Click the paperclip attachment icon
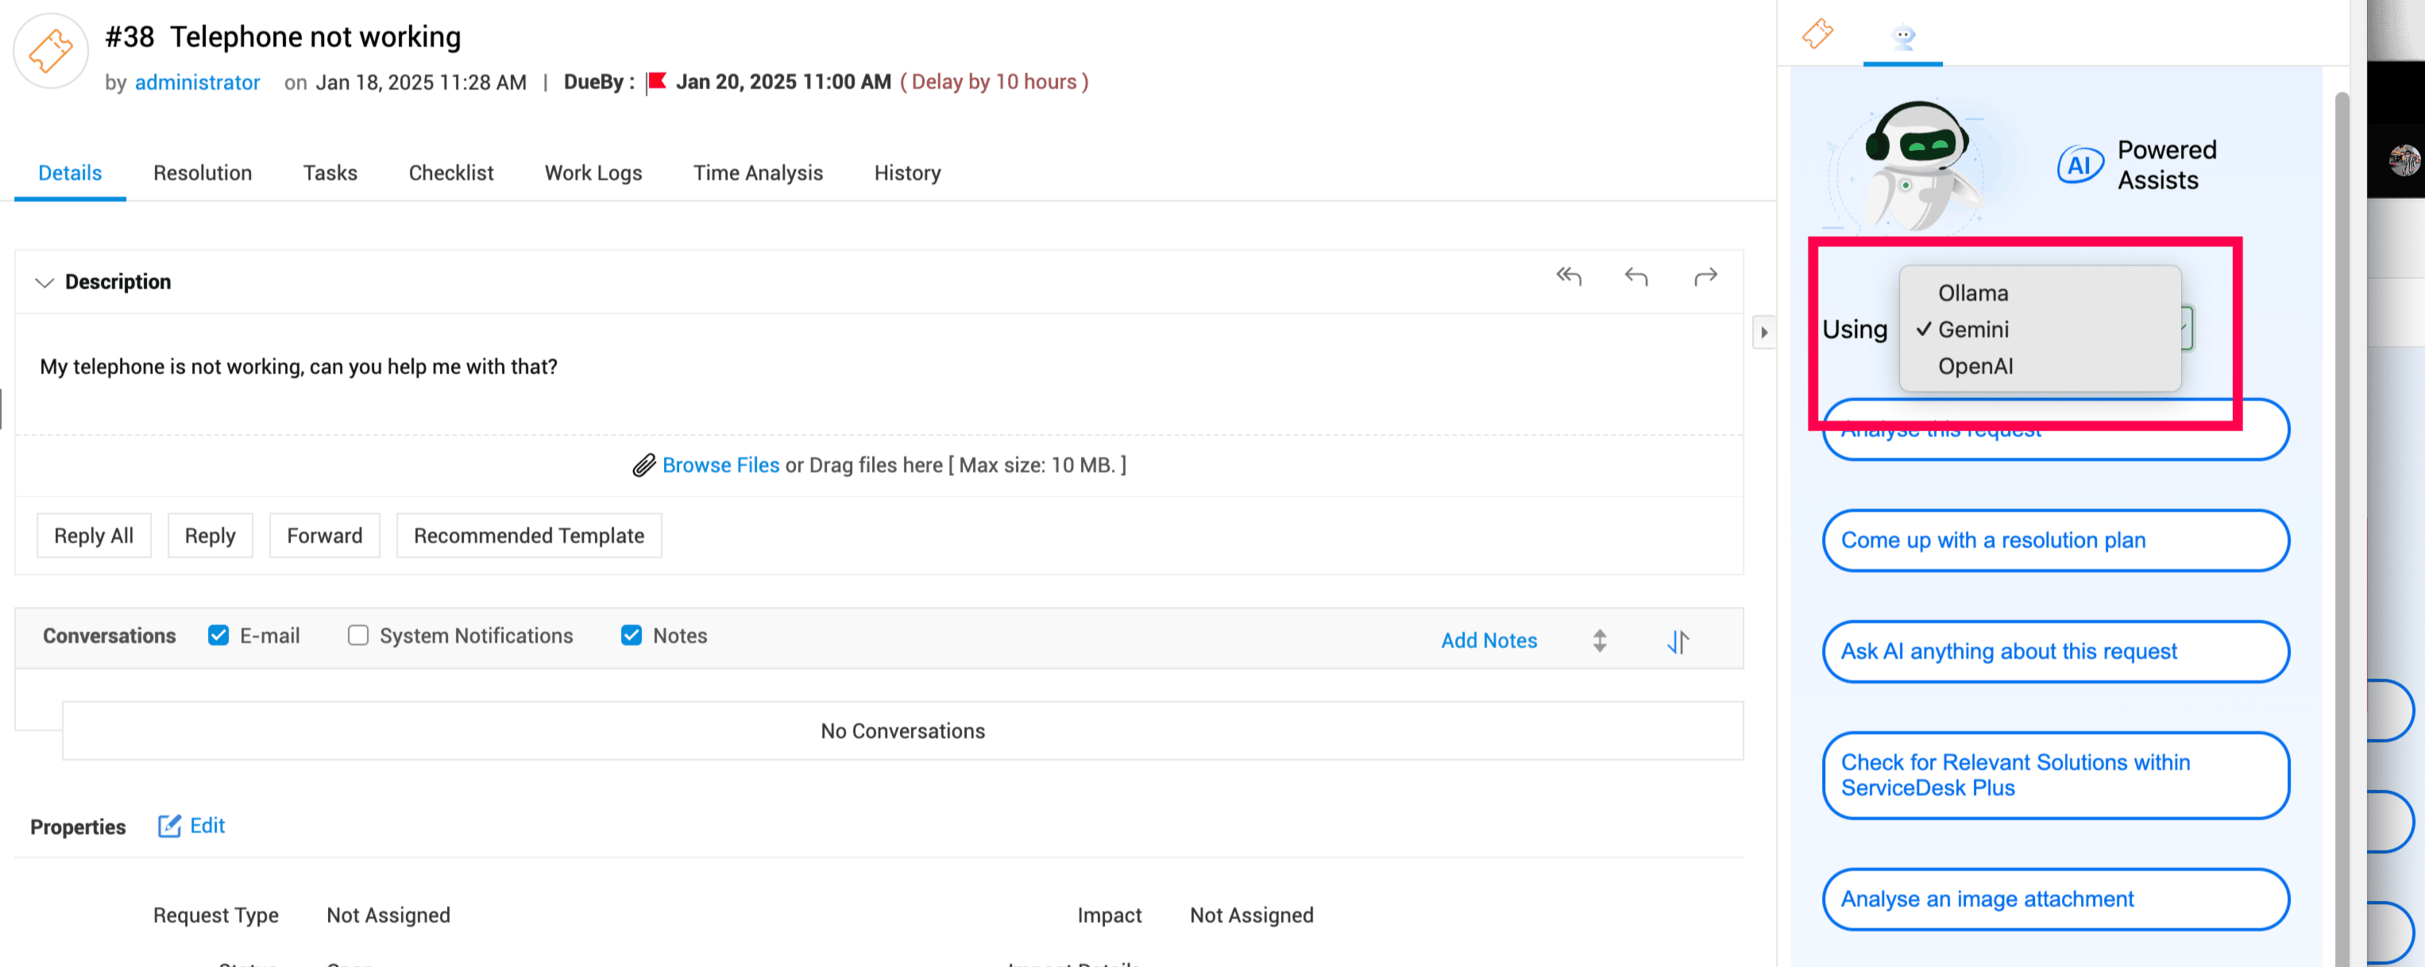This screenshot has height=967, width=2425. 644,465
